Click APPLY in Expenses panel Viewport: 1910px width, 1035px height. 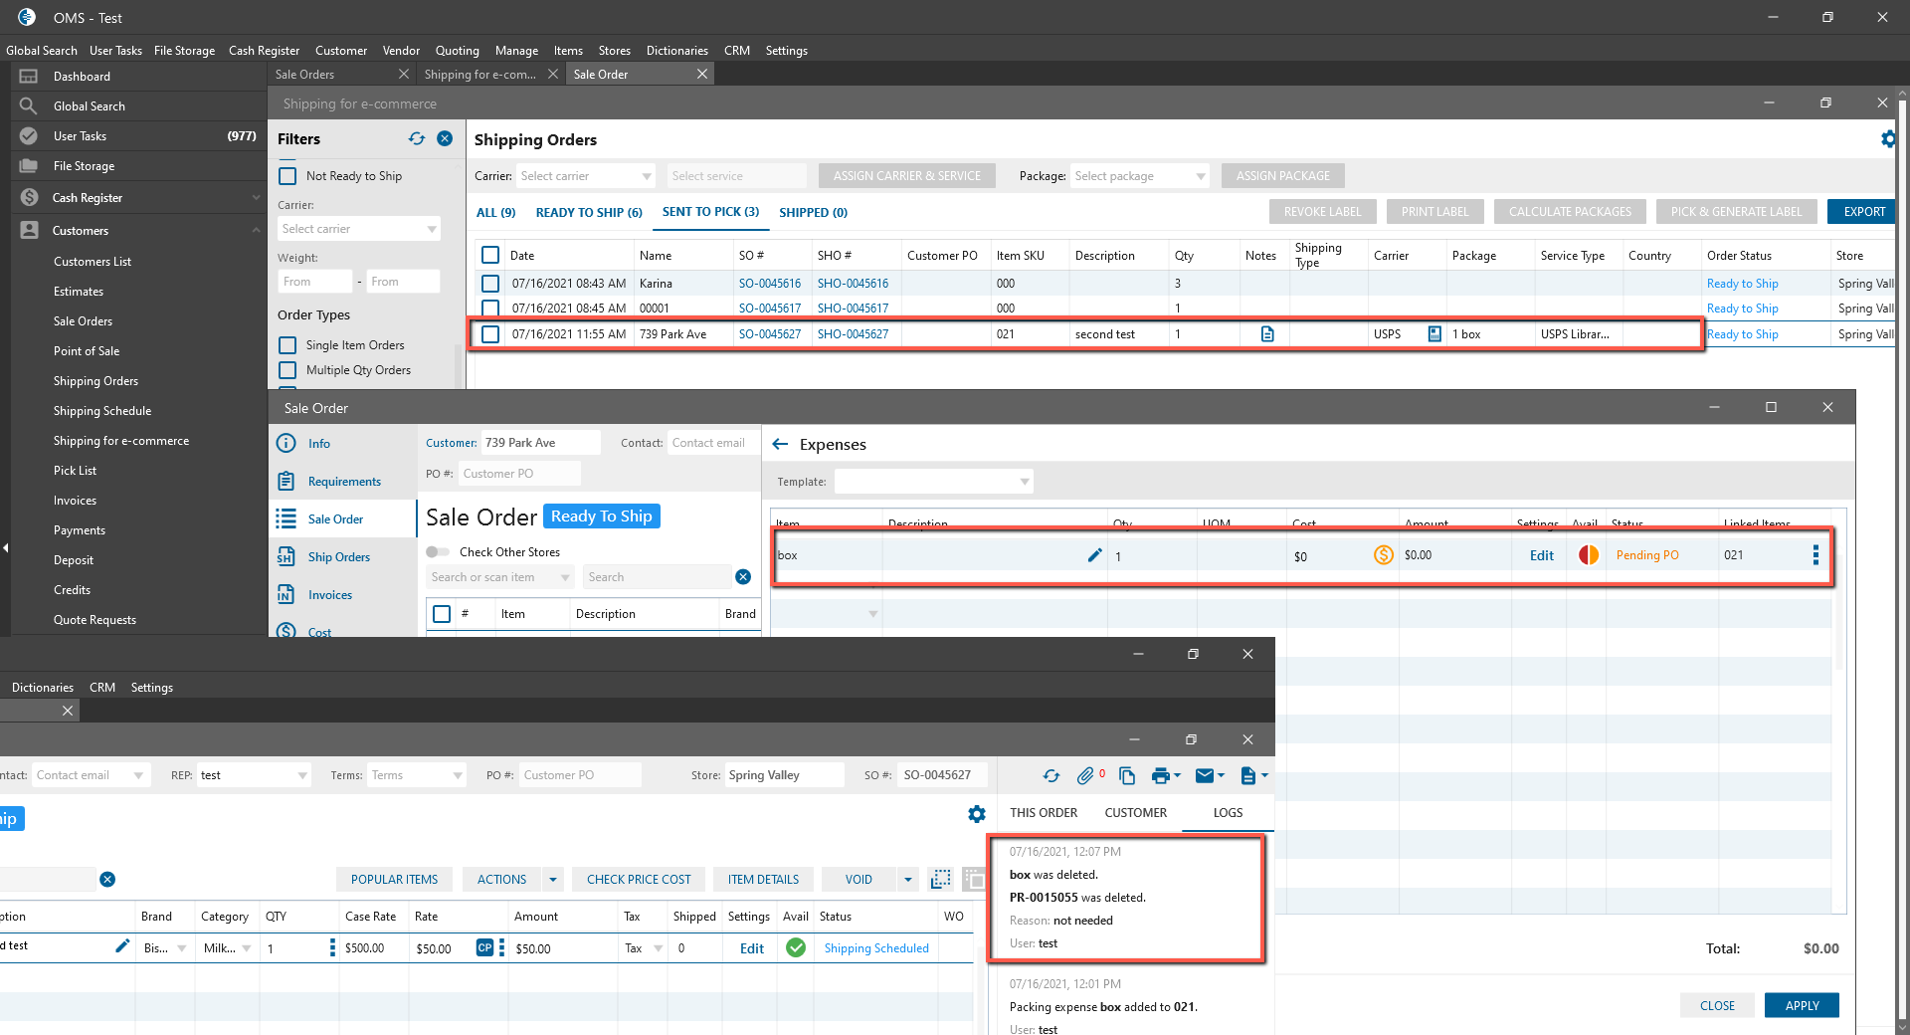(1802, 1006)
